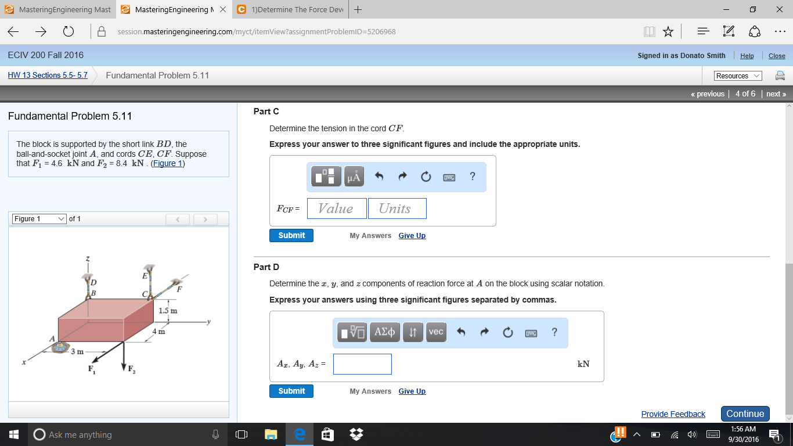793x446 pixels.
Task: Insert a square root template in Part D
Action: pyautogui.click(x=352, y=332)
